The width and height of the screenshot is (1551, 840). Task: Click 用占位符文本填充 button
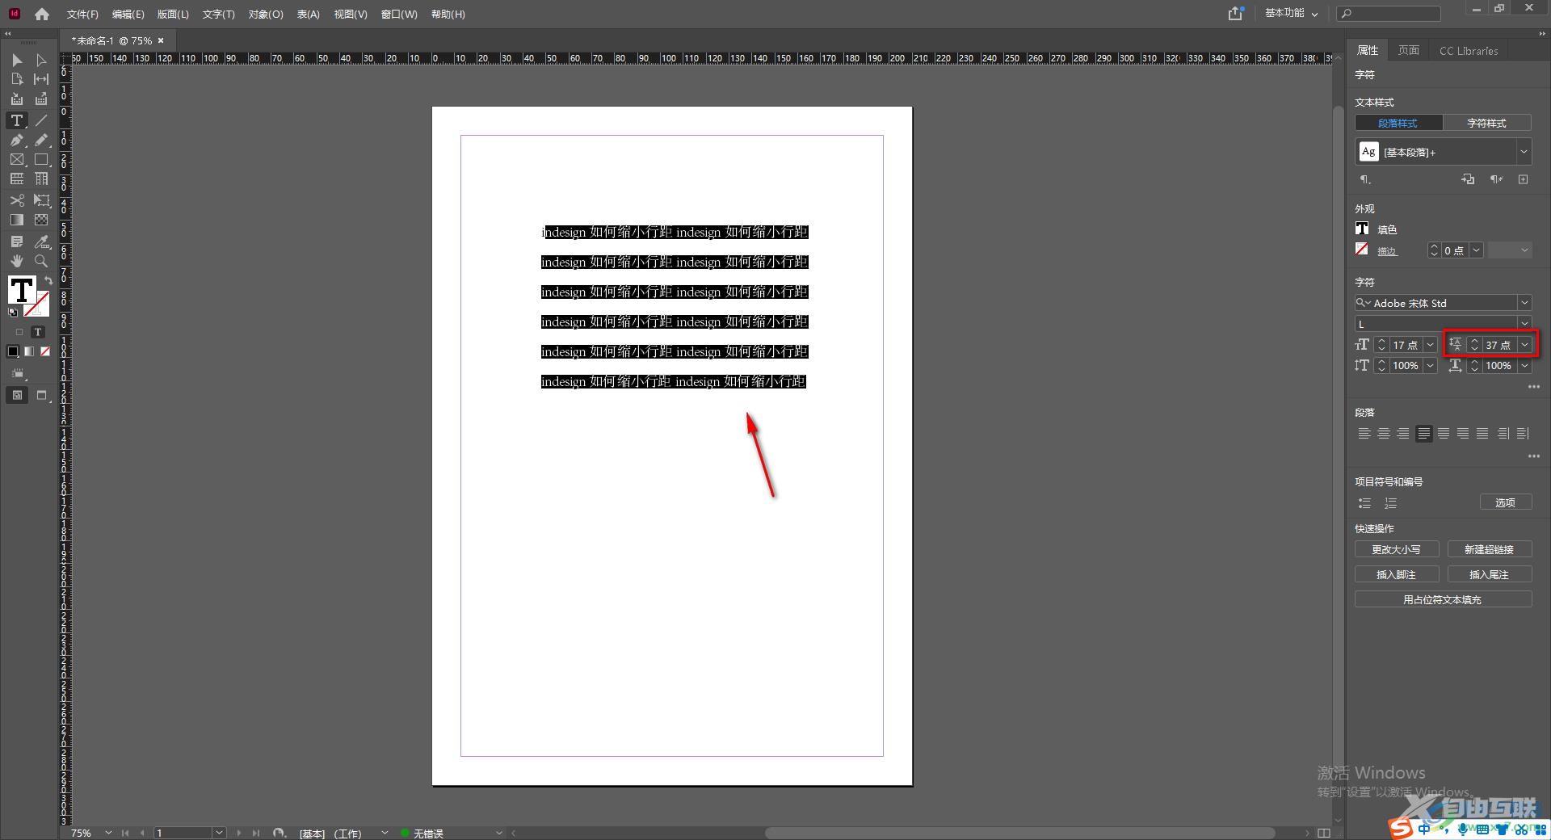pyautogui.click(x=1443, y=599)
